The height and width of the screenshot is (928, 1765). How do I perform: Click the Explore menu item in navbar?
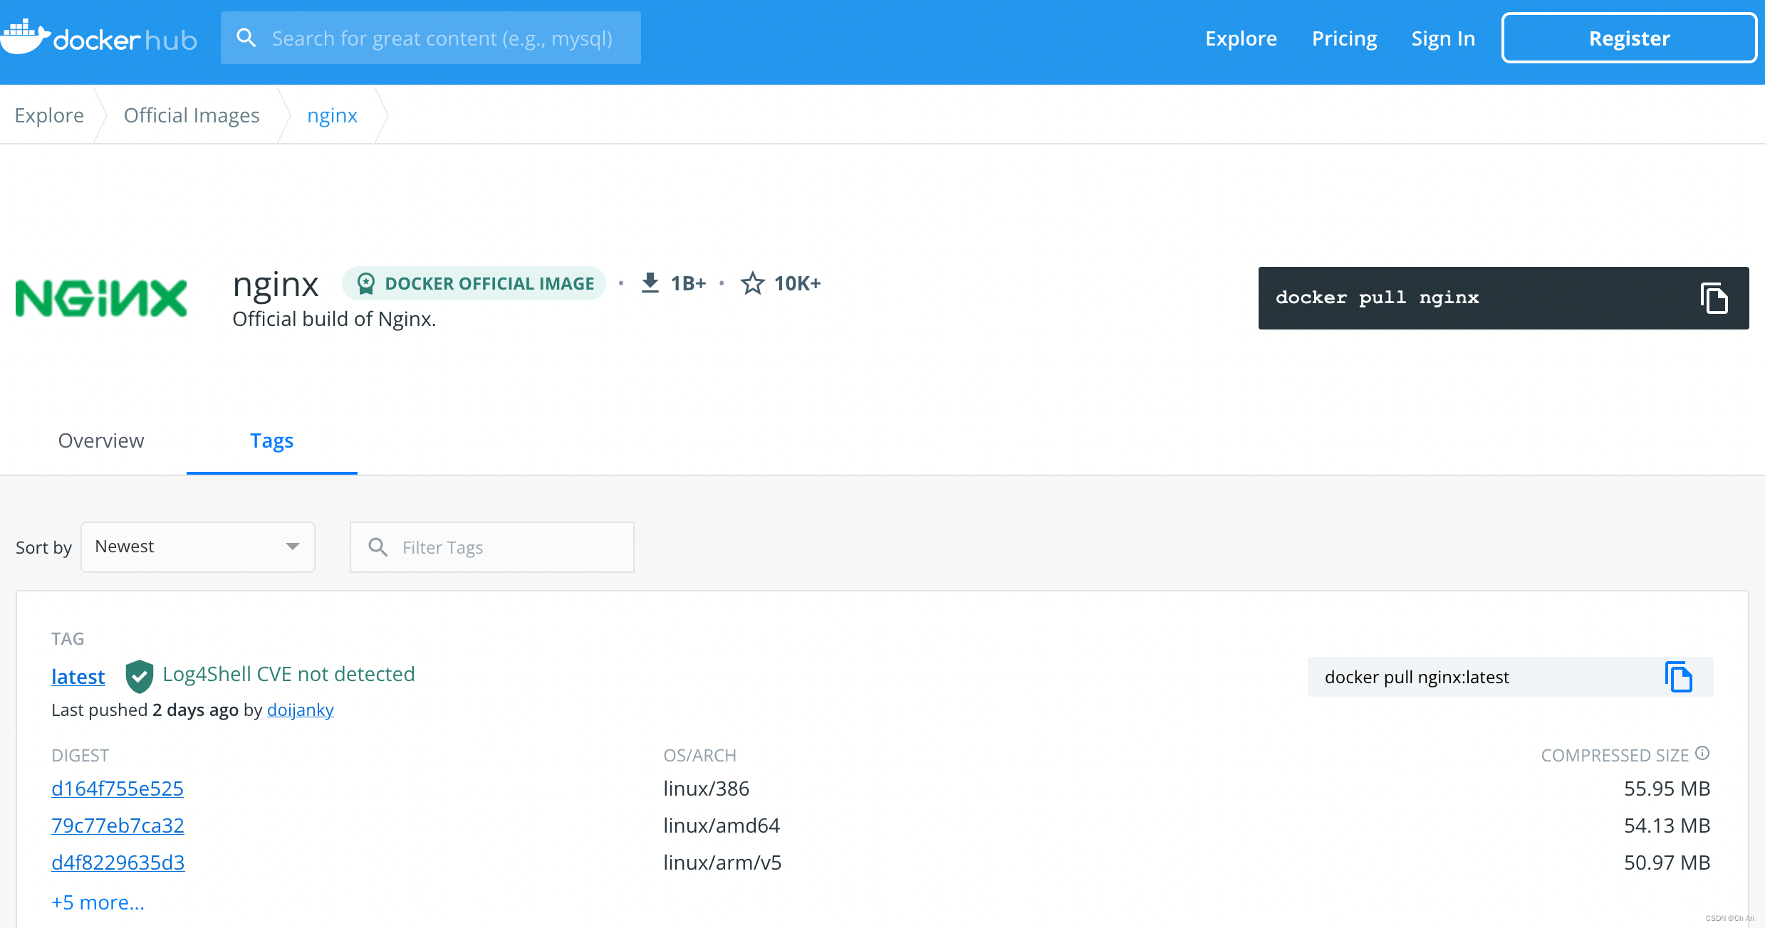click(x=1239, y=38)
